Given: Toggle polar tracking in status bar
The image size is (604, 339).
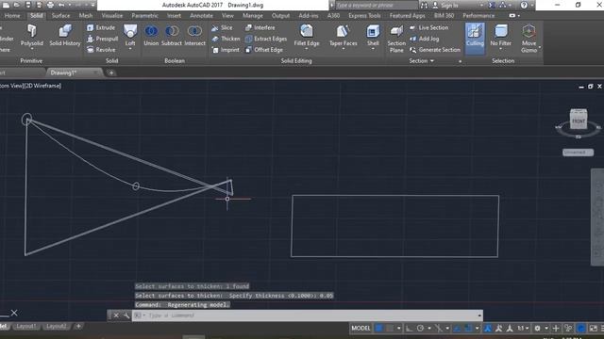Looking at the screenshot, I should click(420, 329).
